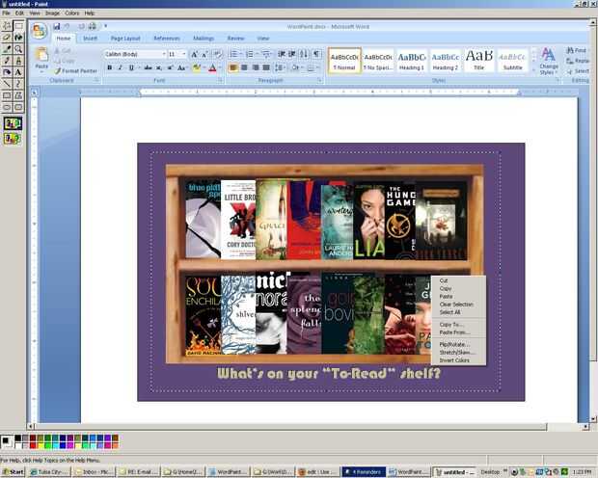Toggle Italic in Word ribbon
The width and height of the screenshot is (598, 478).
coord(121,67)
